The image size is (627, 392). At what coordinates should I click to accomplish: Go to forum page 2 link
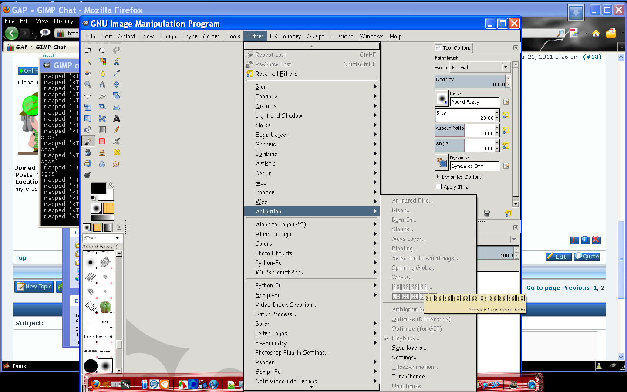pyautogui.click(x=603, y=287)
